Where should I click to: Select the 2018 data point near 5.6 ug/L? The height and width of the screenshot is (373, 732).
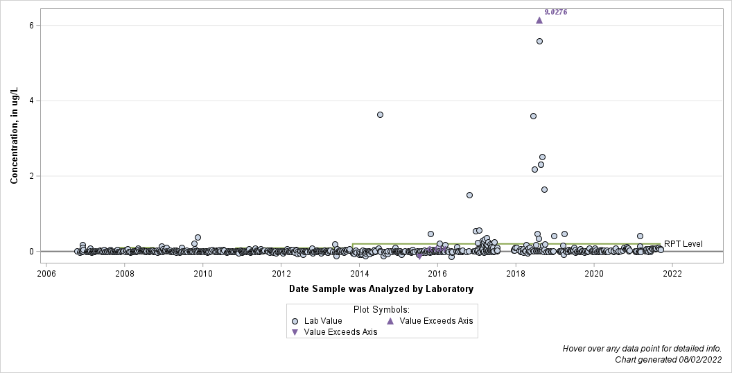coord(539,41)
